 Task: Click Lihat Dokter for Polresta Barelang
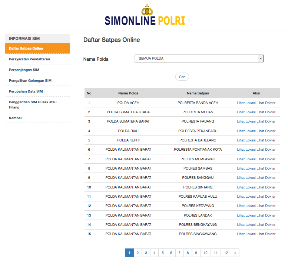(266, 140)
